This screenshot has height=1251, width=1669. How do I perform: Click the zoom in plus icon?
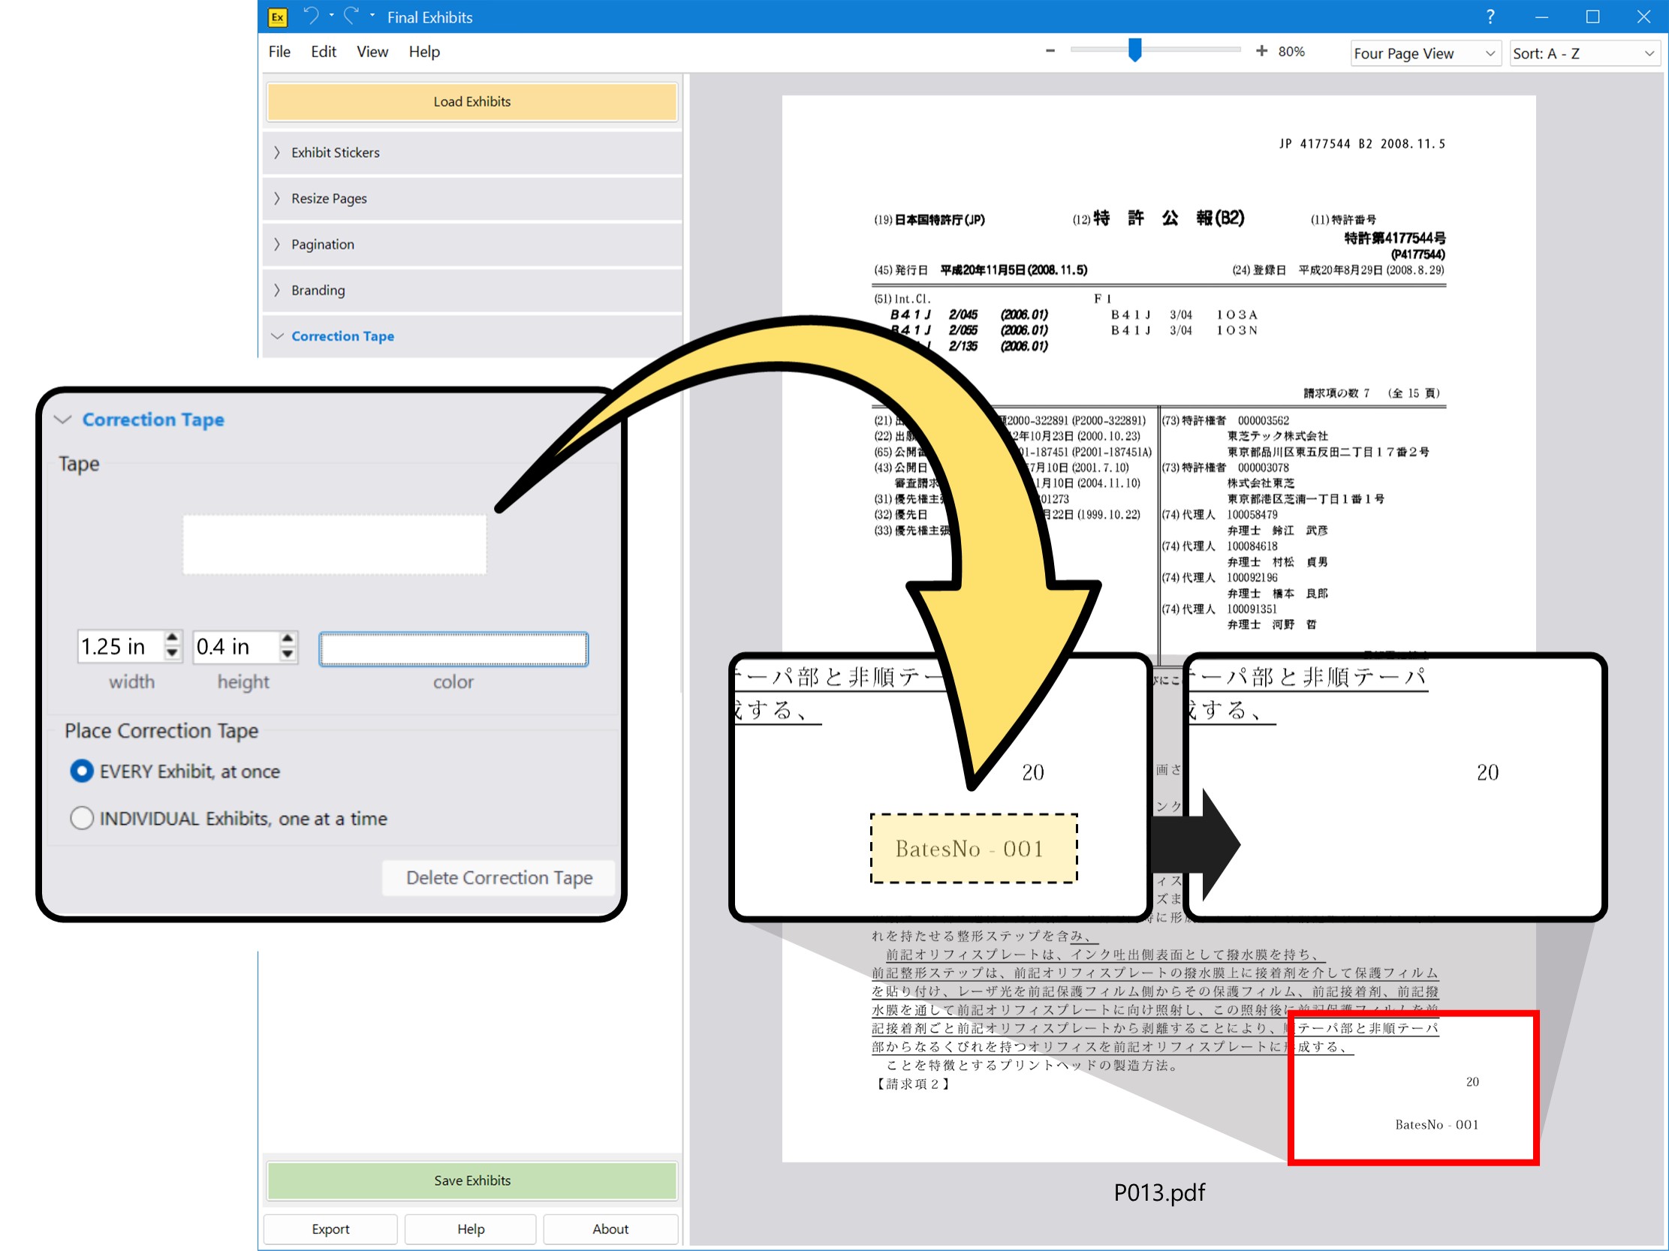point(1261,51)
